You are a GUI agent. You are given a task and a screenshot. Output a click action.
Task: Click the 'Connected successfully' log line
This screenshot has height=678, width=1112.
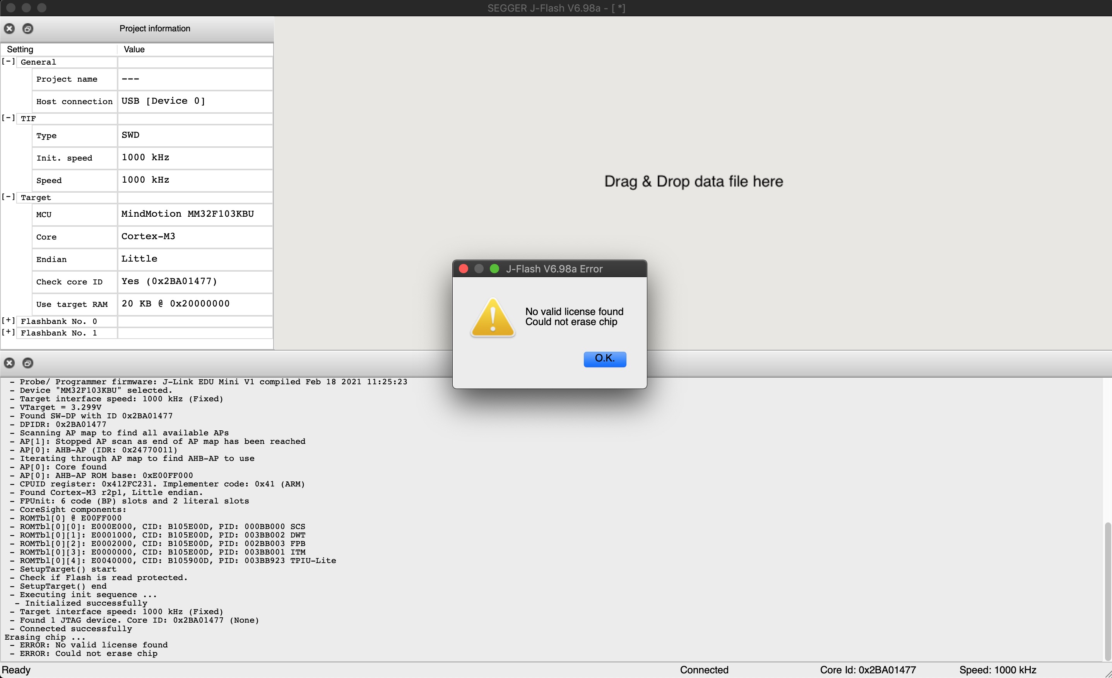pos(71,628)
